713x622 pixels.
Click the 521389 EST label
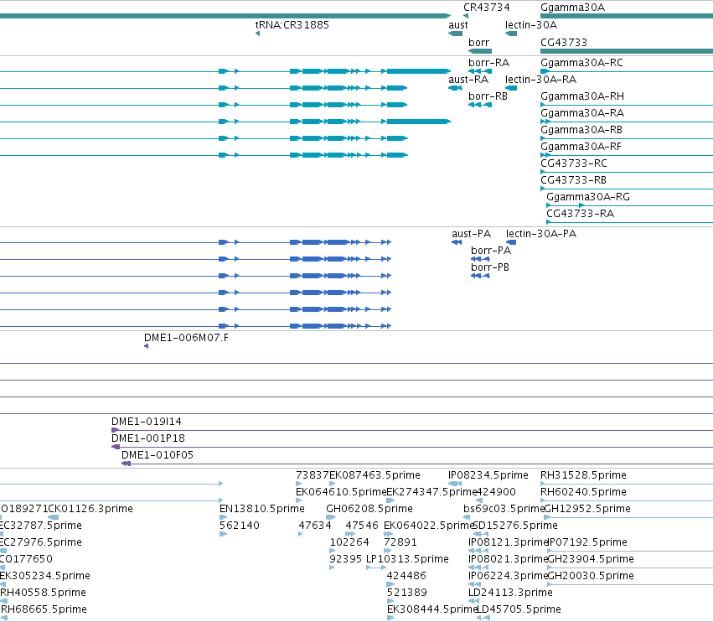[x=406, y=593]
